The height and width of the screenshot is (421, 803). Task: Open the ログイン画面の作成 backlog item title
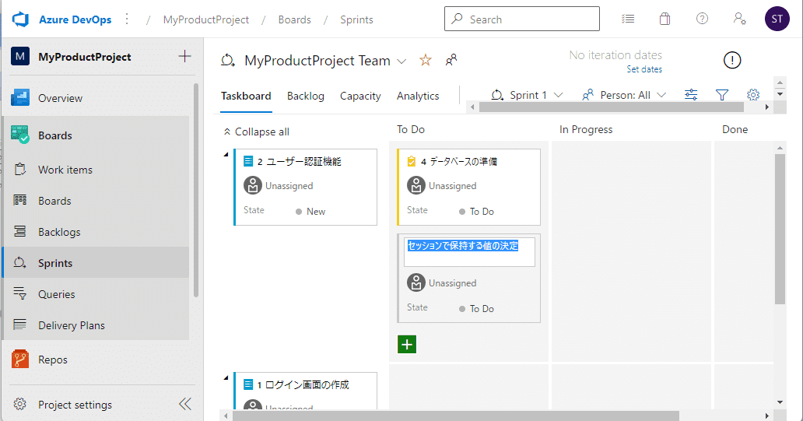pyautogui.click(x=307, y=384)
